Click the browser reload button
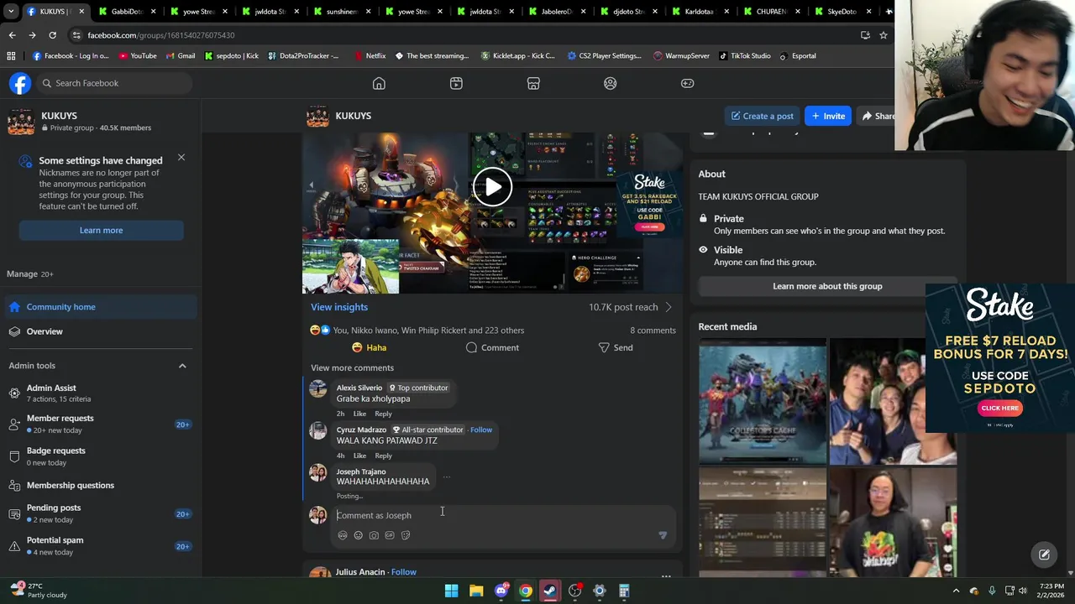Screen dimensions: 1075x604 coord(52,35)
